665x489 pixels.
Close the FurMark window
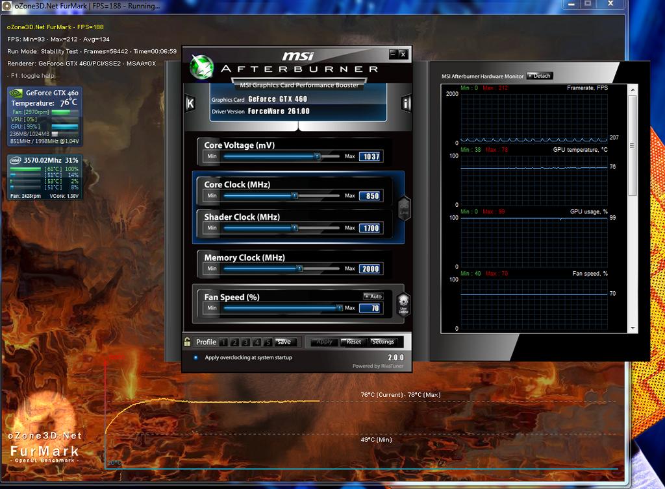point(610,3)
